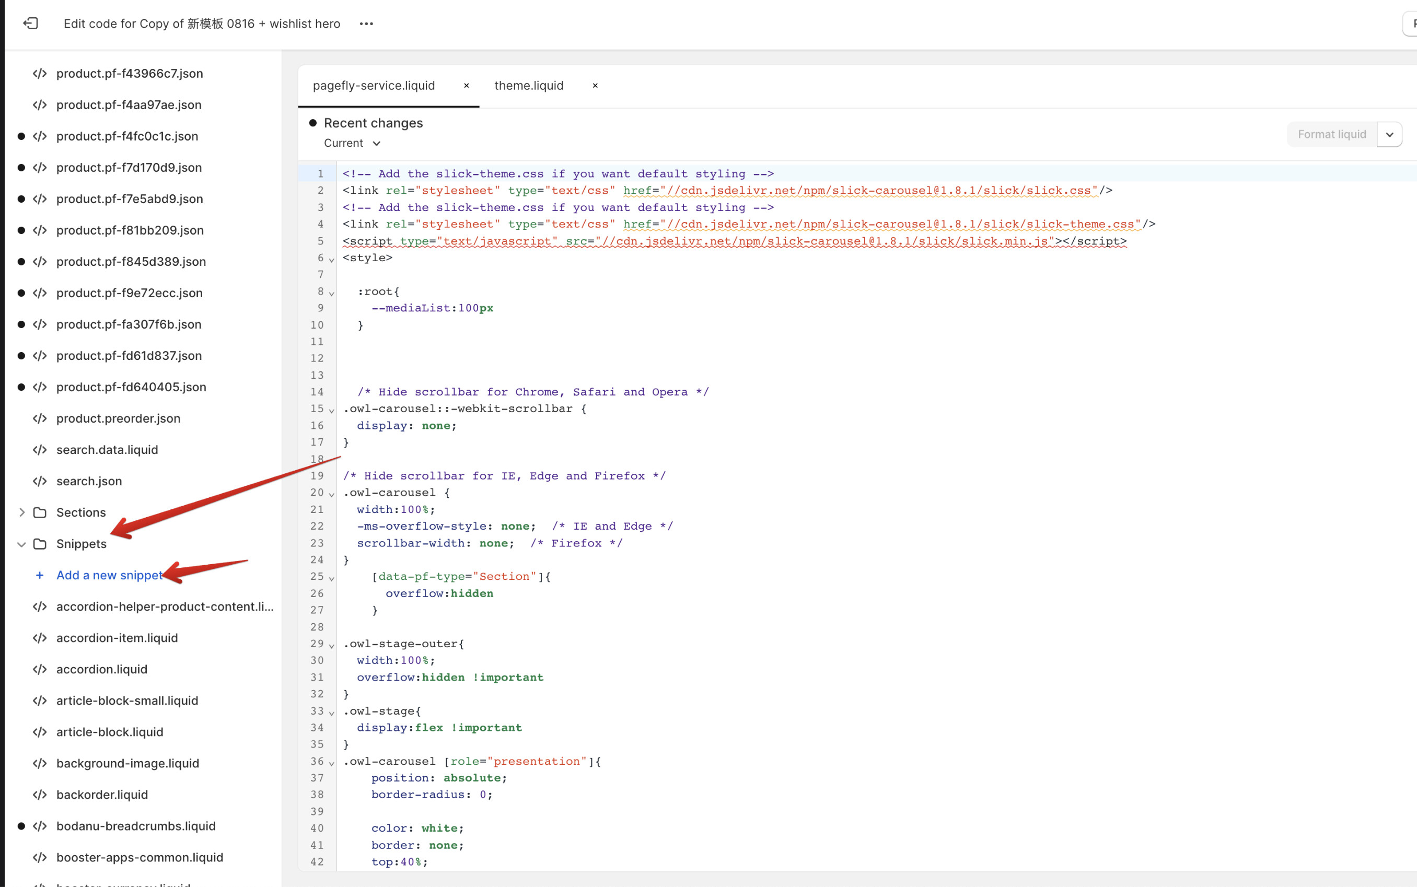Click the Sections folder icon
Image resolution: width=1417 pixels, height=887 pixels.
pos(40,512)
